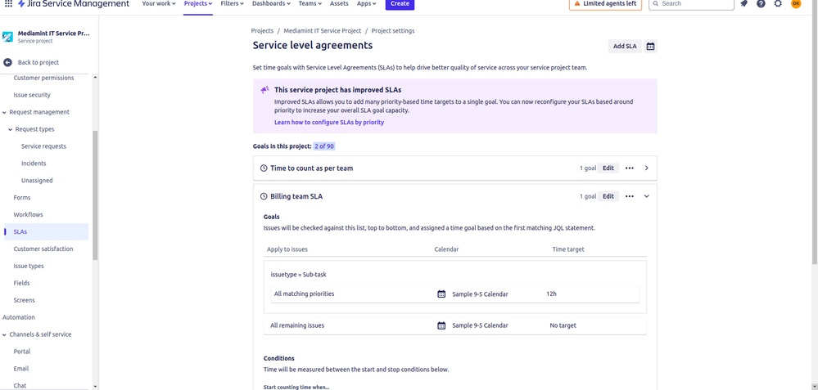
Task: Open Customer satisfaction settings
Action: pyautogui.click(x=43, y=249)
